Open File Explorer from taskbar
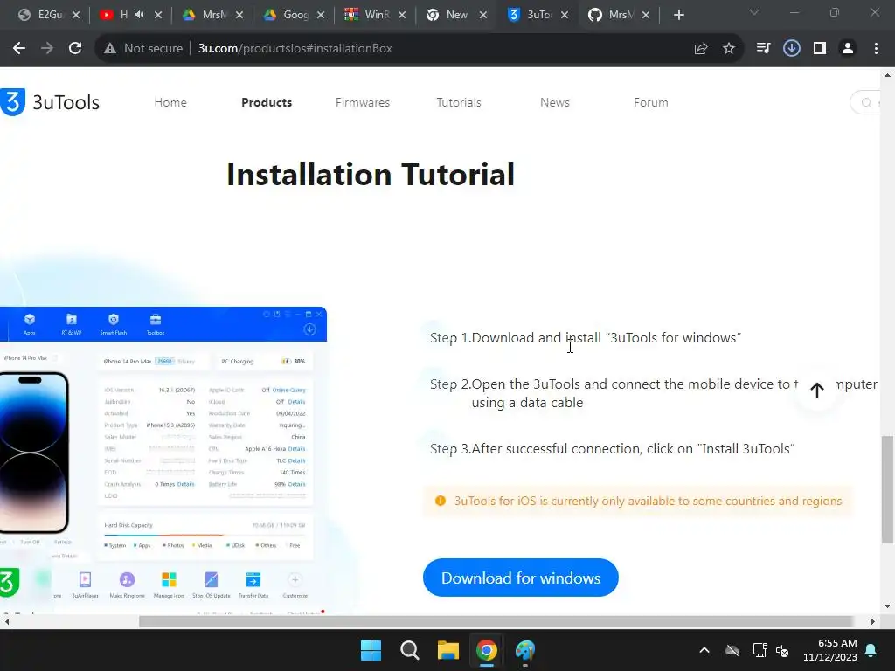 coord(448,650)
